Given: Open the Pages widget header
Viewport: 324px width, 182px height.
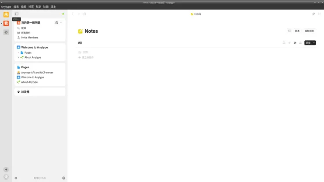Looking at the screenshot, I should pyautogui.click(x=25, y=67).
